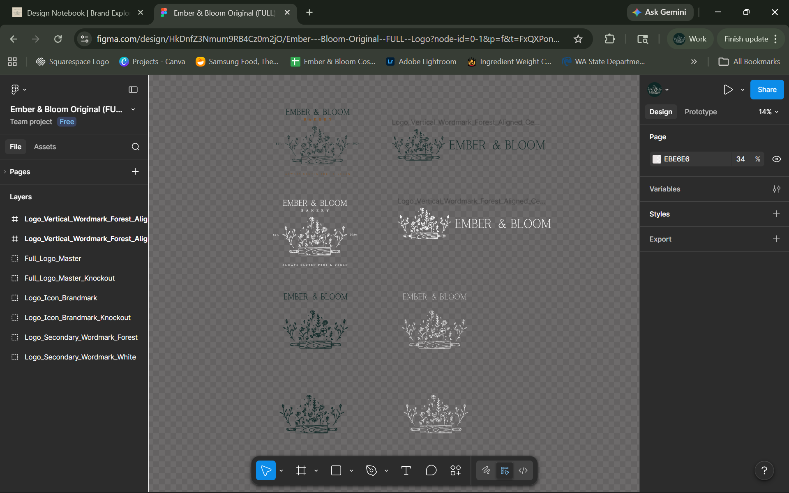Open the zoom level 14% dropdown

pos(768,112)
